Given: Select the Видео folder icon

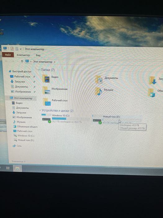Looking at the screenshot, I should click(46, 79).
